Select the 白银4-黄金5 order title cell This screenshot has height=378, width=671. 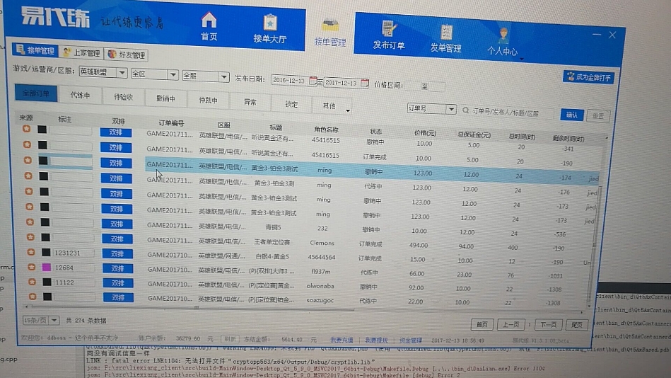272,256
